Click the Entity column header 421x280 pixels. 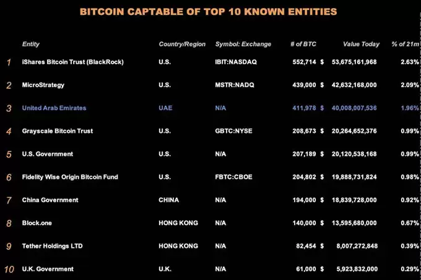30,45
